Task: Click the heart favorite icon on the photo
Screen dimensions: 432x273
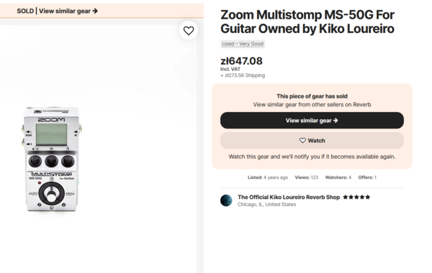Action: (x=189, y=30)
